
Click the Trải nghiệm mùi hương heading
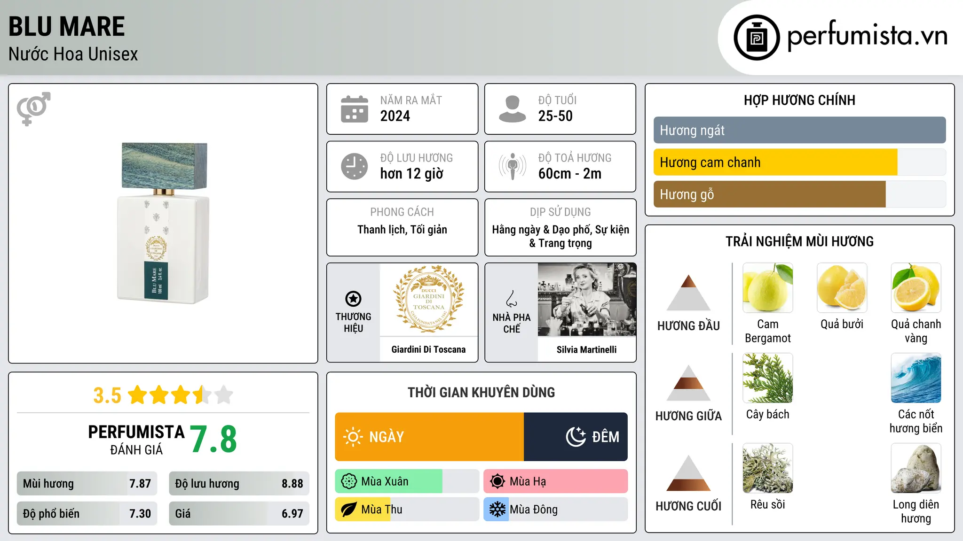[x=799, y=241]
